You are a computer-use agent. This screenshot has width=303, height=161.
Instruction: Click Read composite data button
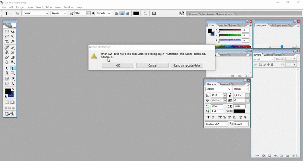(x=187, y=65)
